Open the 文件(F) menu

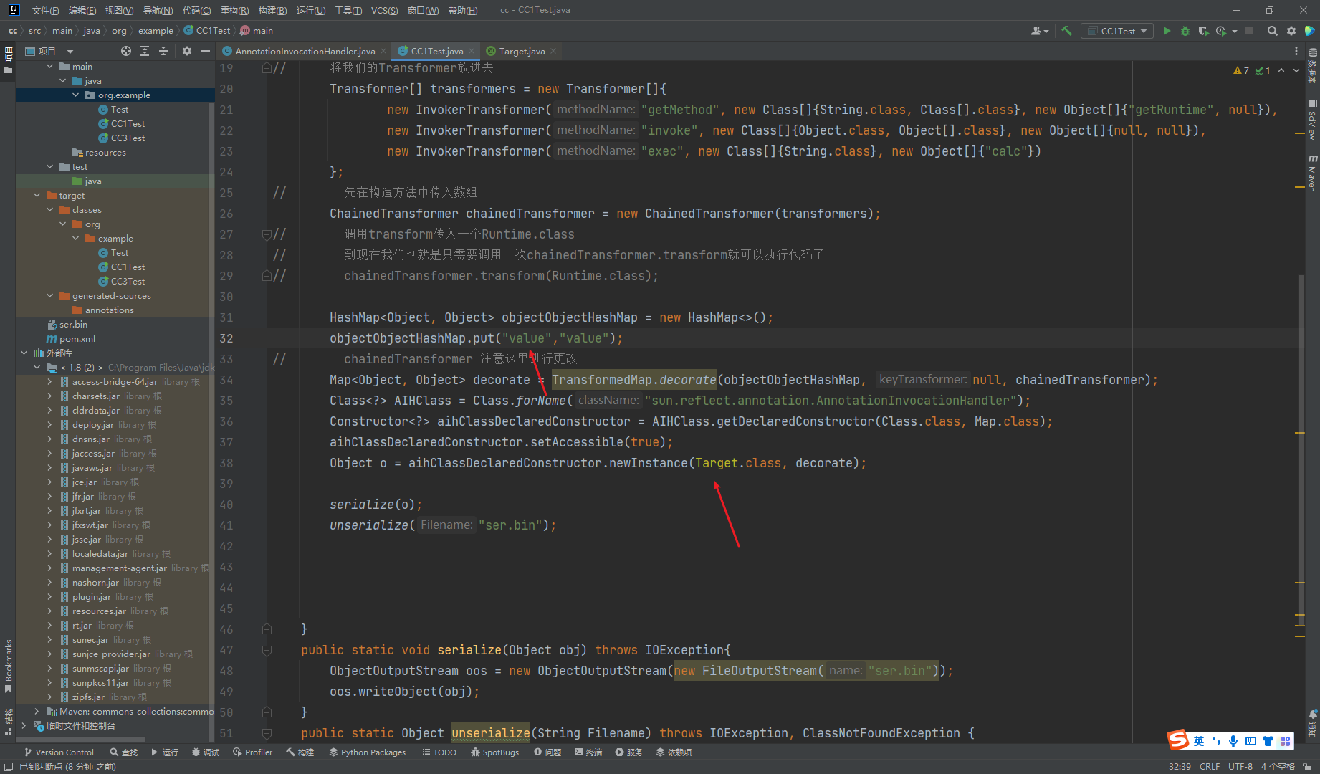point(45,10)
